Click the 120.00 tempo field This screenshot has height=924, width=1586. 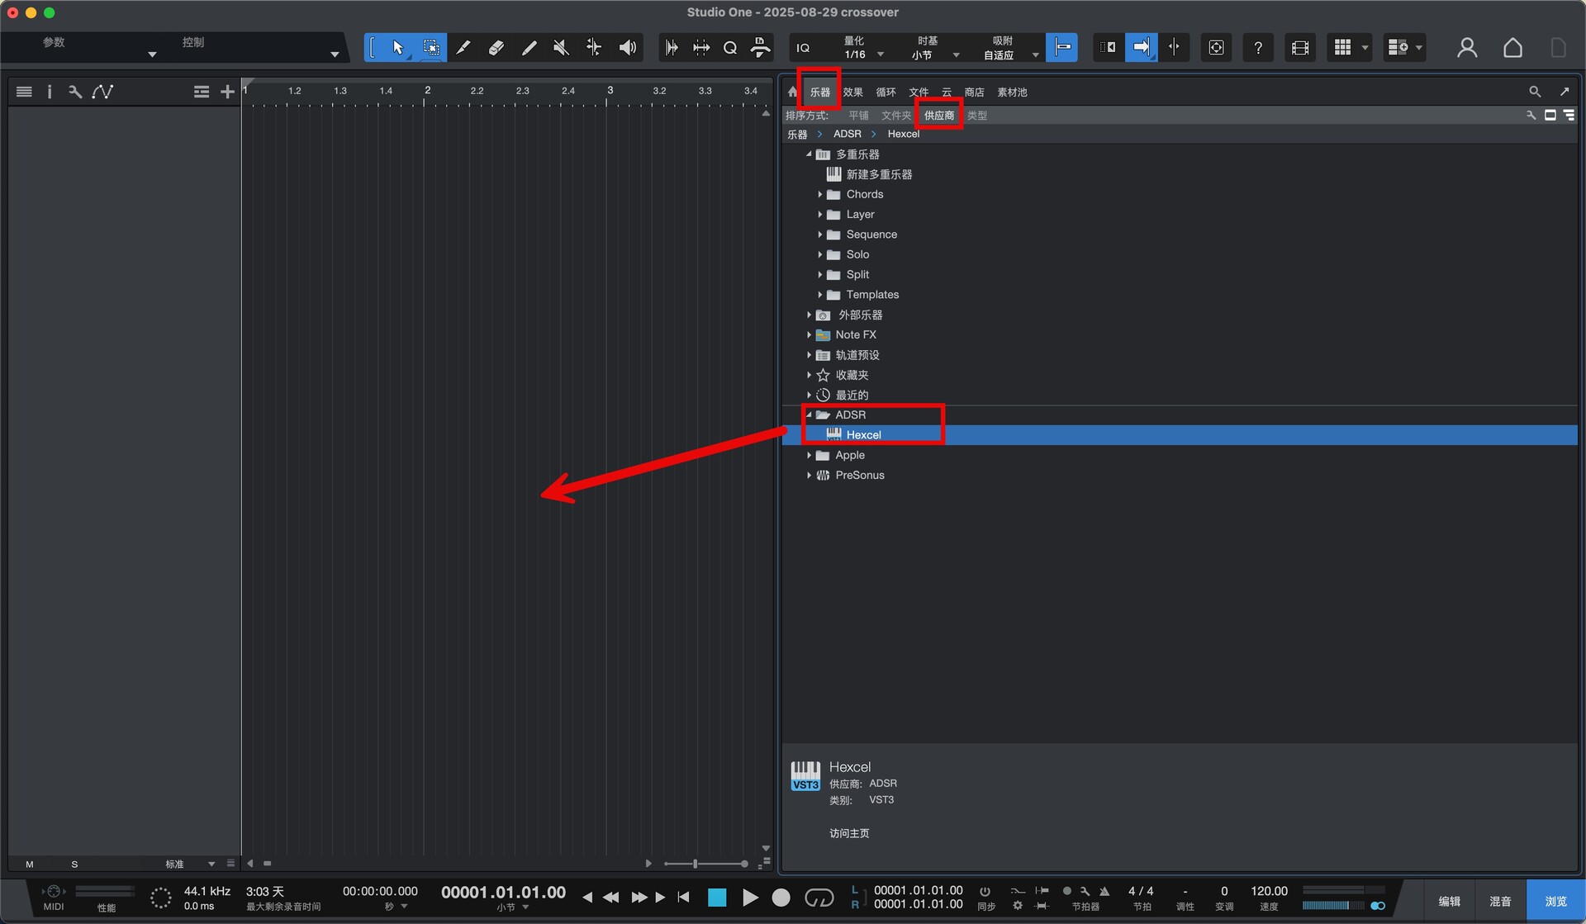1269,891
